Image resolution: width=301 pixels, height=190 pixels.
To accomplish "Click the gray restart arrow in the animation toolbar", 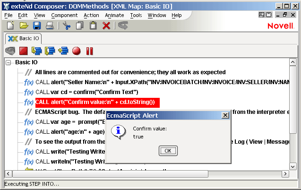I will click(x=10, y=51).
